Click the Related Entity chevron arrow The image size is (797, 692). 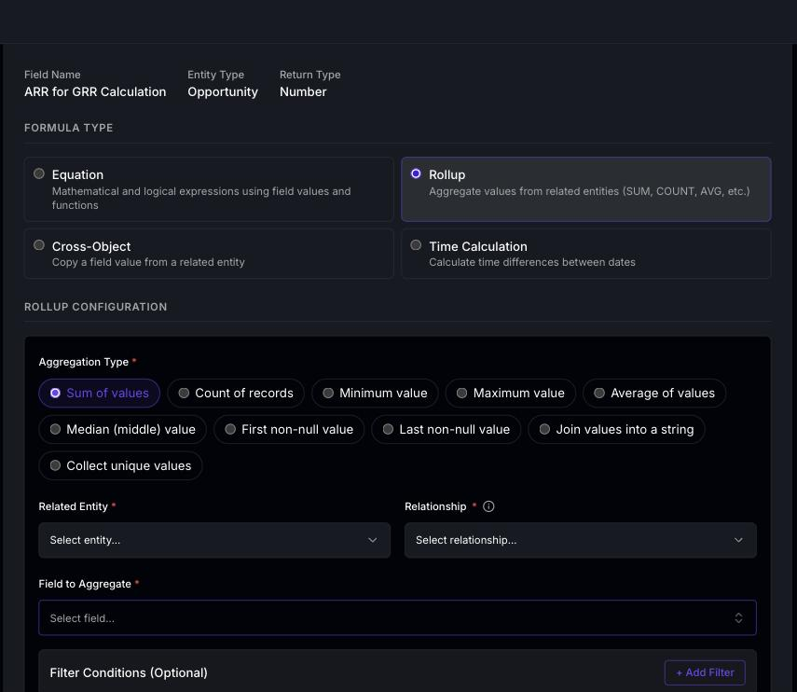click(373, 540)
